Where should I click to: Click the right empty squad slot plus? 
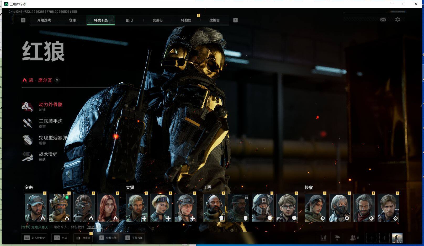[384, 238]
